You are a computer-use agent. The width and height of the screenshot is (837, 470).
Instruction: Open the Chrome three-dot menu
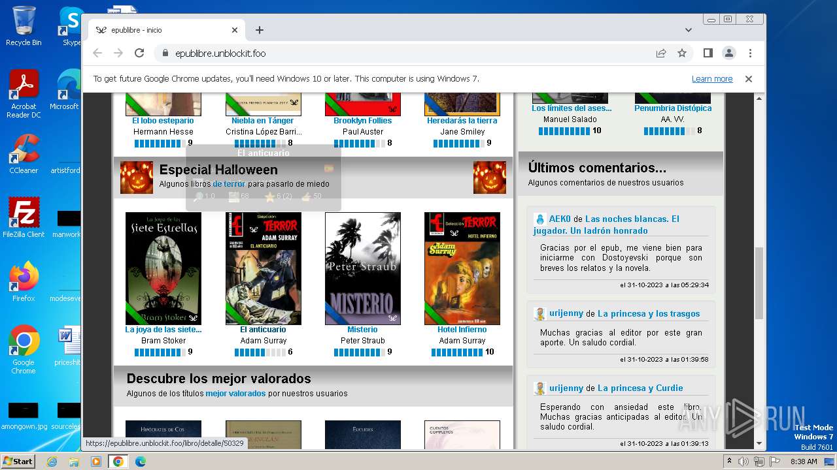click(750, 53)
